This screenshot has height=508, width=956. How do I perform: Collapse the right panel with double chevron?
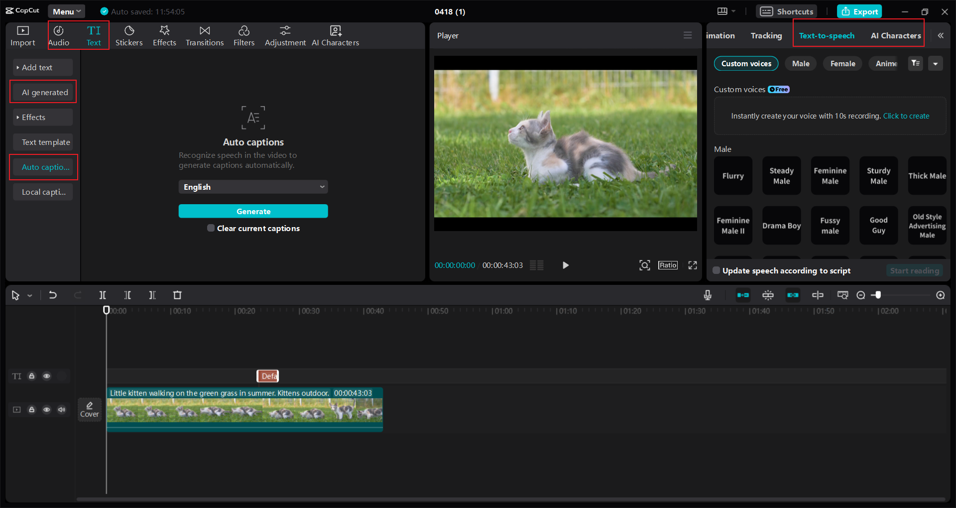point(941,35)
